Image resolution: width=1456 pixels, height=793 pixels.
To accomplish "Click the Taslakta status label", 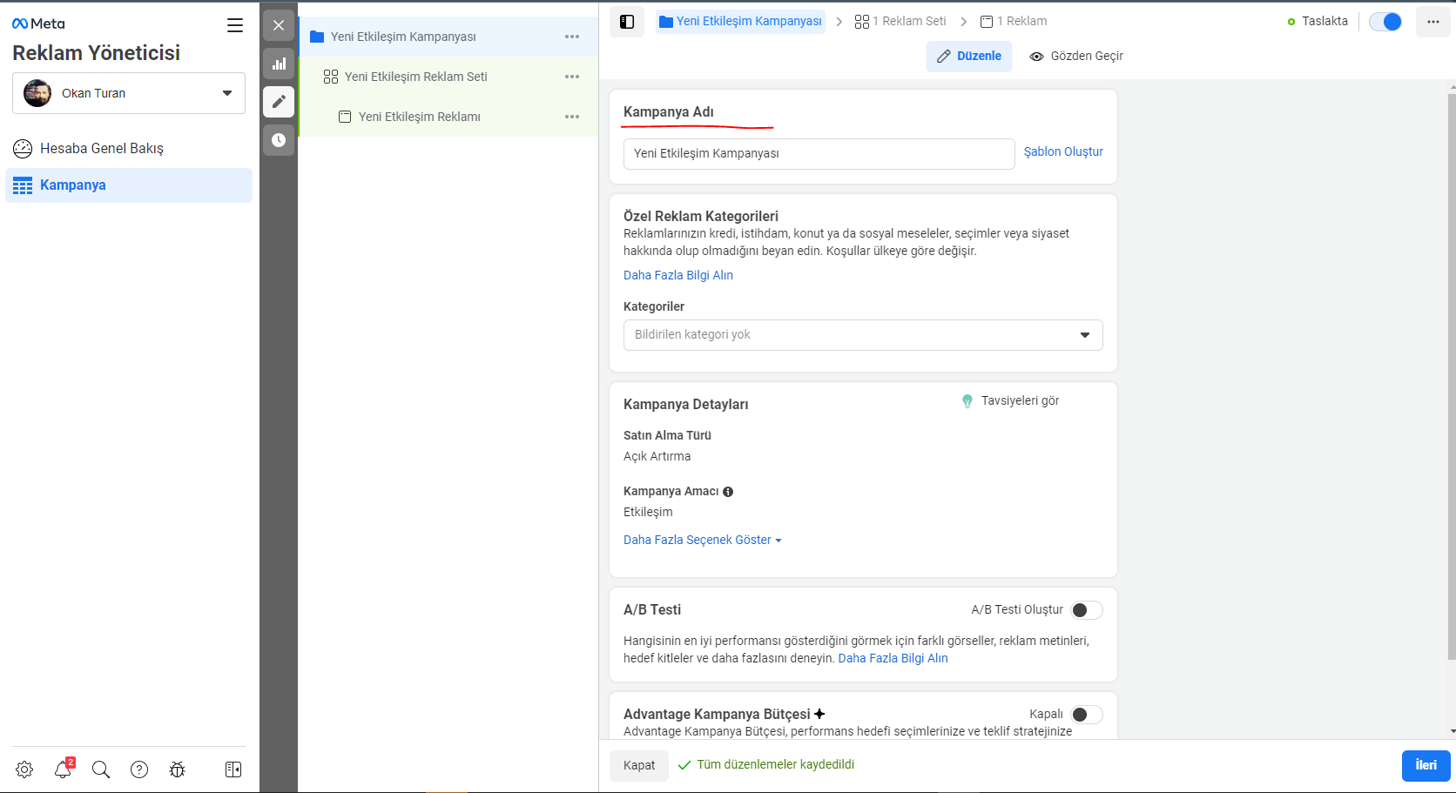I will click(x=1325, y=22).
